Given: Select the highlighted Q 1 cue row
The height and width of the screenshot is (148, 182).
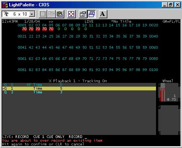Looking at the screenshot, I should click(79, 89).
